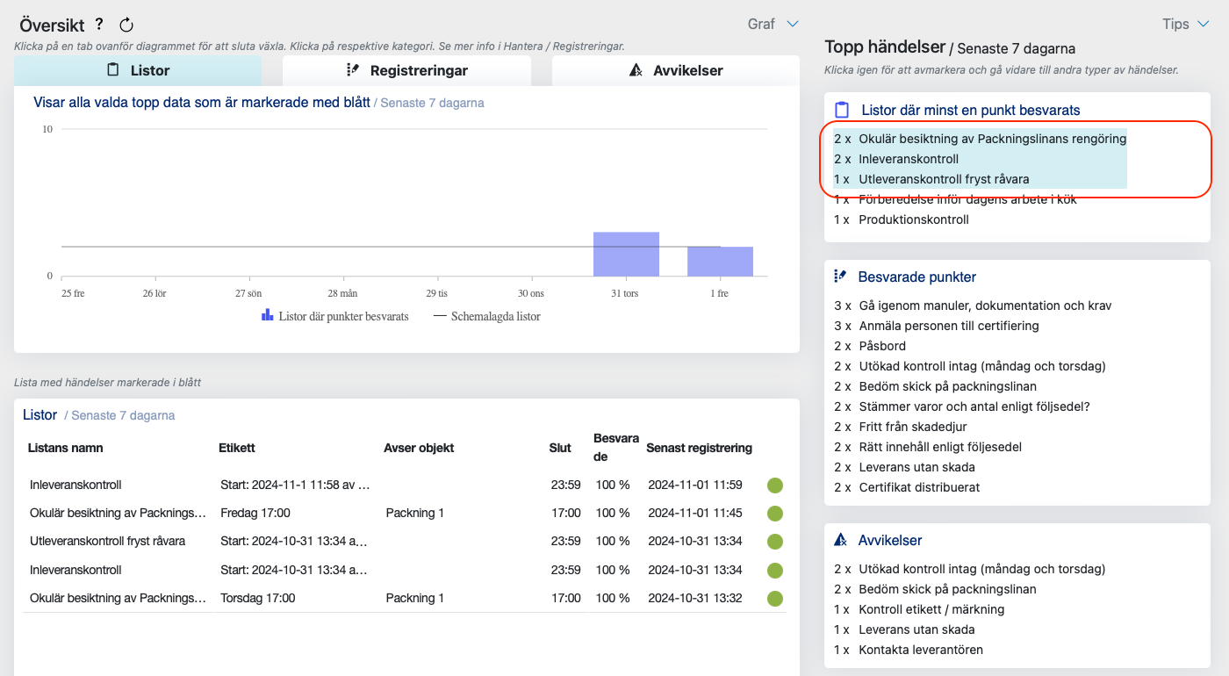The width and height of the screenshot is (1229, 676).
Task: Open Okulär besiktning row labeled Torsdag 17:00
Action: click(x=405, y=598)
